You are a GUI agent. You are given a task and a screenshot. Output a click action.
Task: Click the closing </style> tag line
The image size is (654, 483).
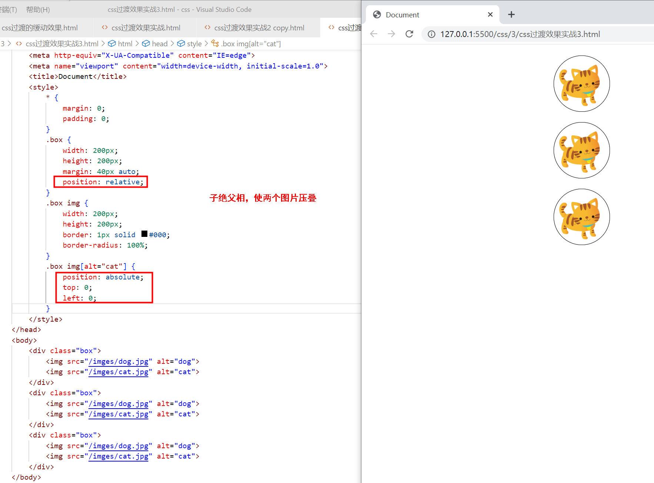46,319
